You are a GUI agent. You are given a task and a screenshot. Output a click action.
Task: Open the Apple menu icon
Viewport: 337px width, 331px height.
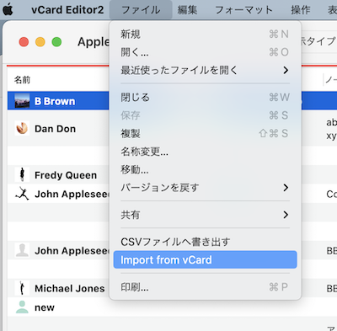click(x=8, y=9)
